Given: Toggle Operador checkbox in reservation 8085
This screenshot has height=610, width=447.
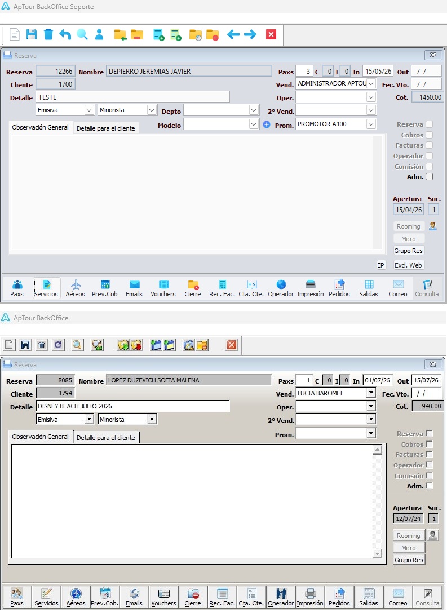Looking at the screenshot, I should point(429,465).
